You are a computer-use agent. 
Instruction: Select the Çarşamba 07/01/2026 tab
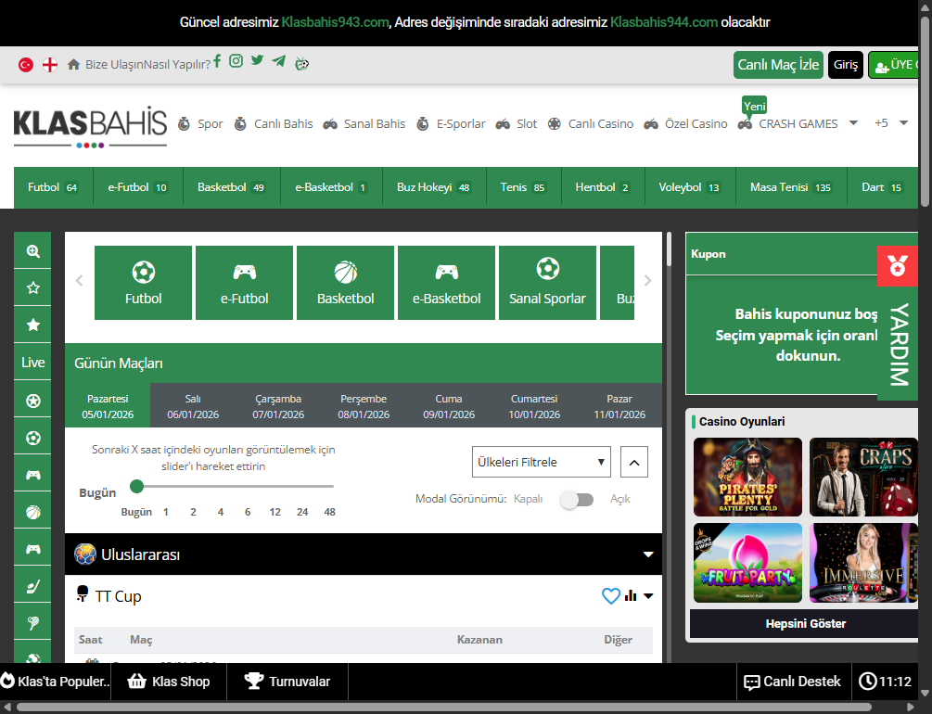pos(278,406)
